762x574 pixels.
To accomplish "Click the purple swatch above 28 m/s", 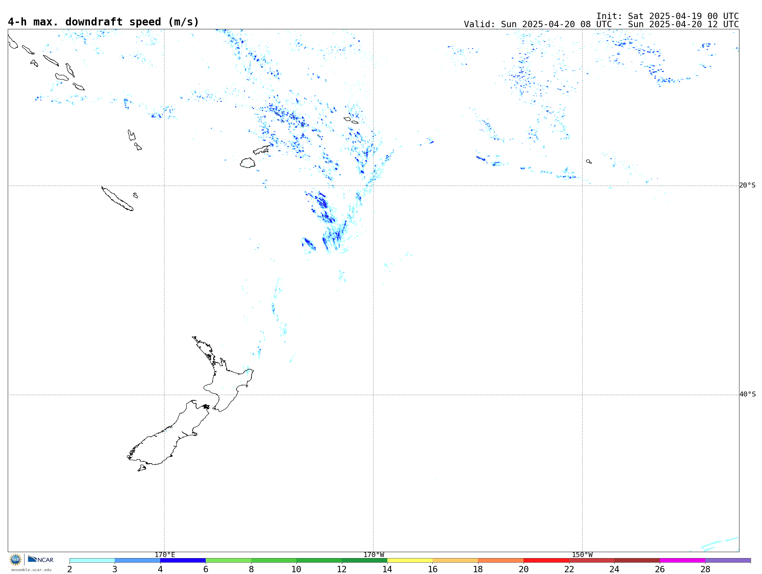I will (728, 560).
